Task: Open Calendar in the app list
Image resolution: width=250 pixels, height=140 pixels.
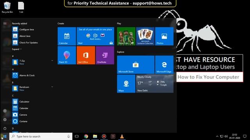Action: [33, 108]
